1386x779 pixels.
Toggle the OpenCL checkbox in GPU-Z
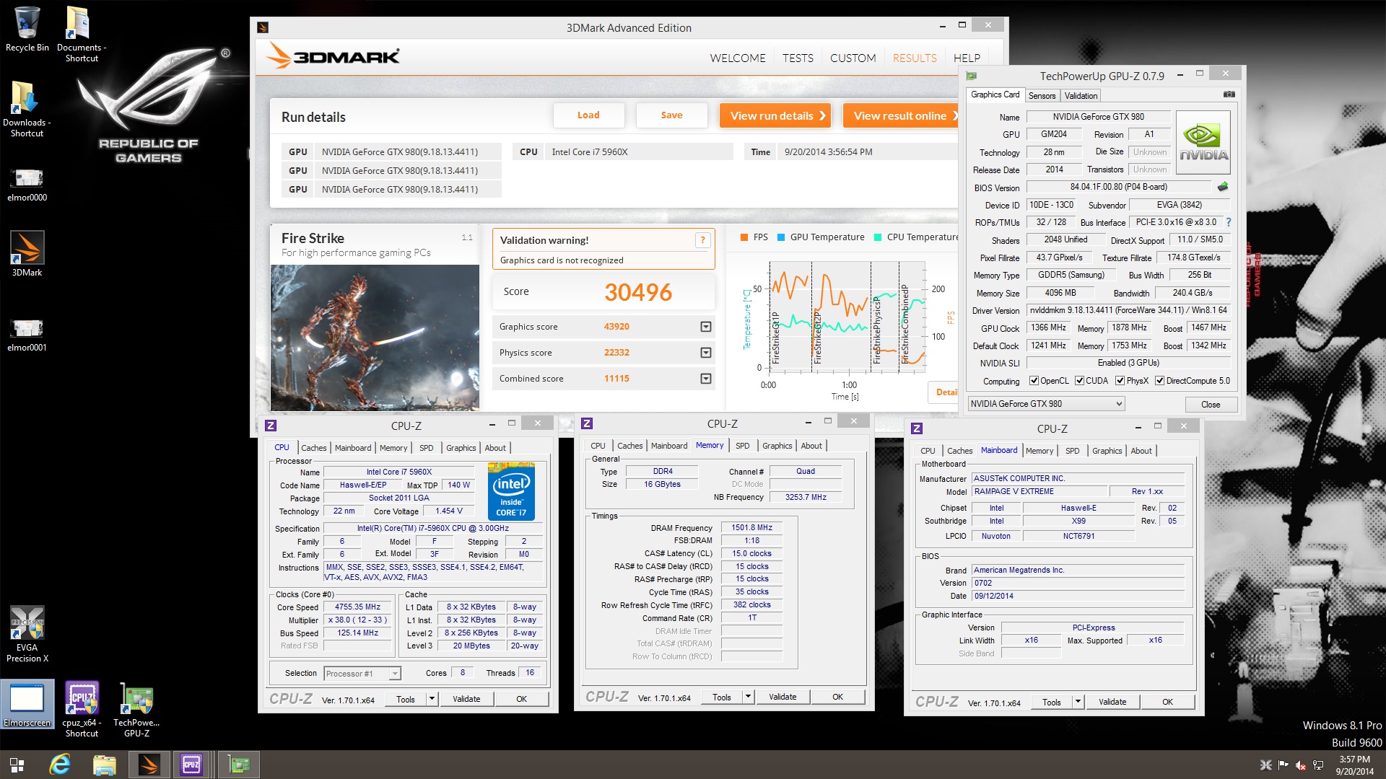click(x=1034, y=381)
